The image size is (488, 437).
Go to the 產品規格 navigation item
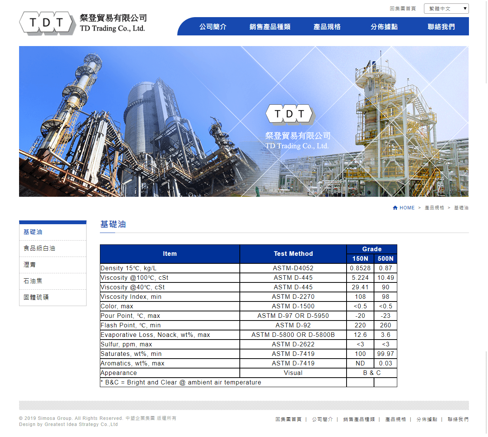[x=327, y=27]
